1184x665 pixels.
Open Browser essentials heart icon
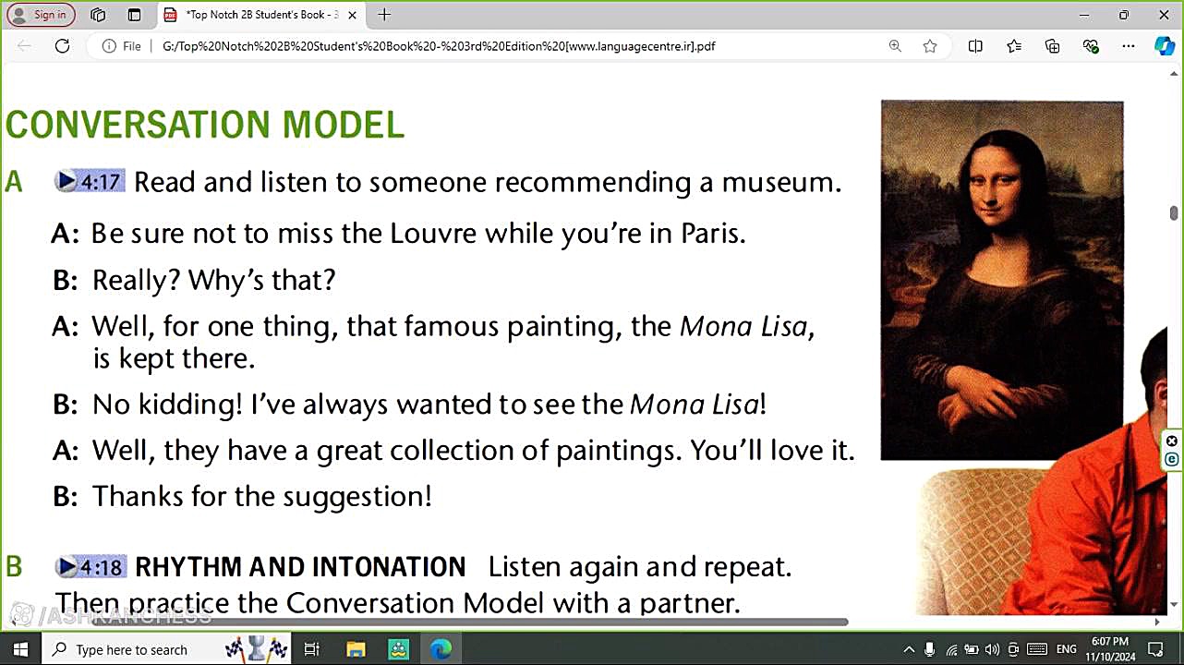[1091, 46]
